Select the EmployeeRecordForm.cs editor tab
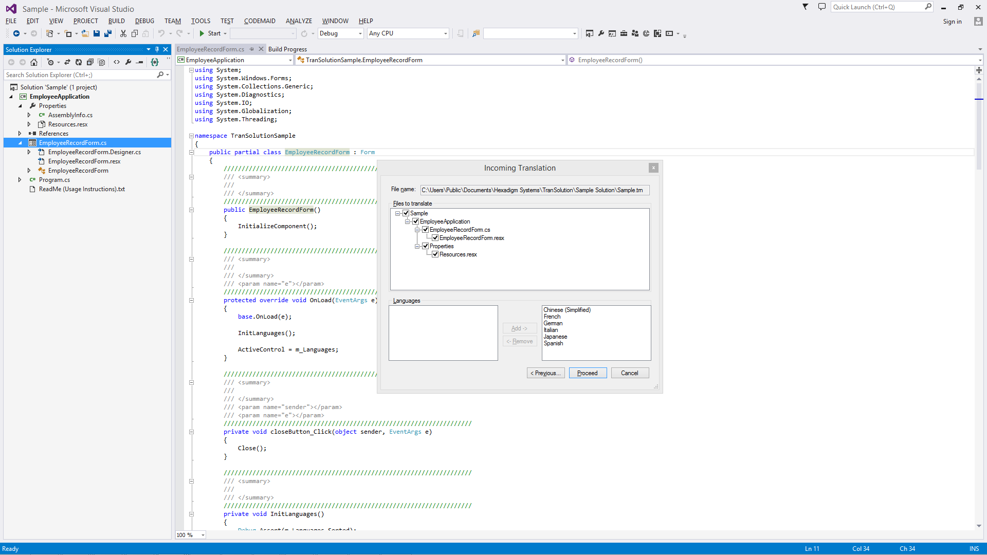 210,49
